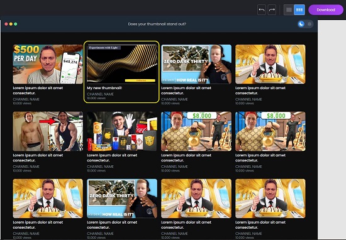
Task: Open the top-row Zero Dark Thirty thumbnail
Action: (196, 64)
